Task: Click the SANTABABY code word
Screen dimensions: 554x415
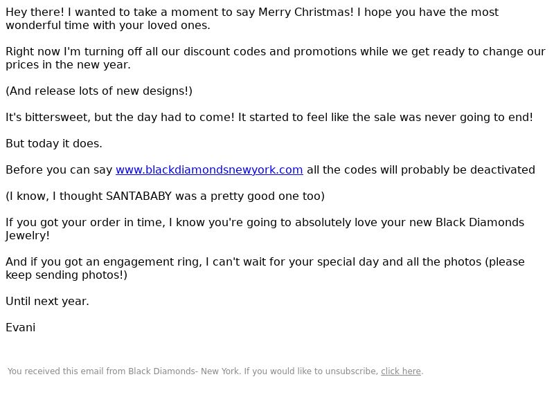Action: 138,196
